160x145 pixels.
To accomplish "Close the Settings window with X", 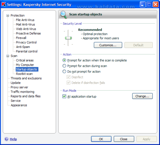I will pyautogui.click(x=155, y=5).
